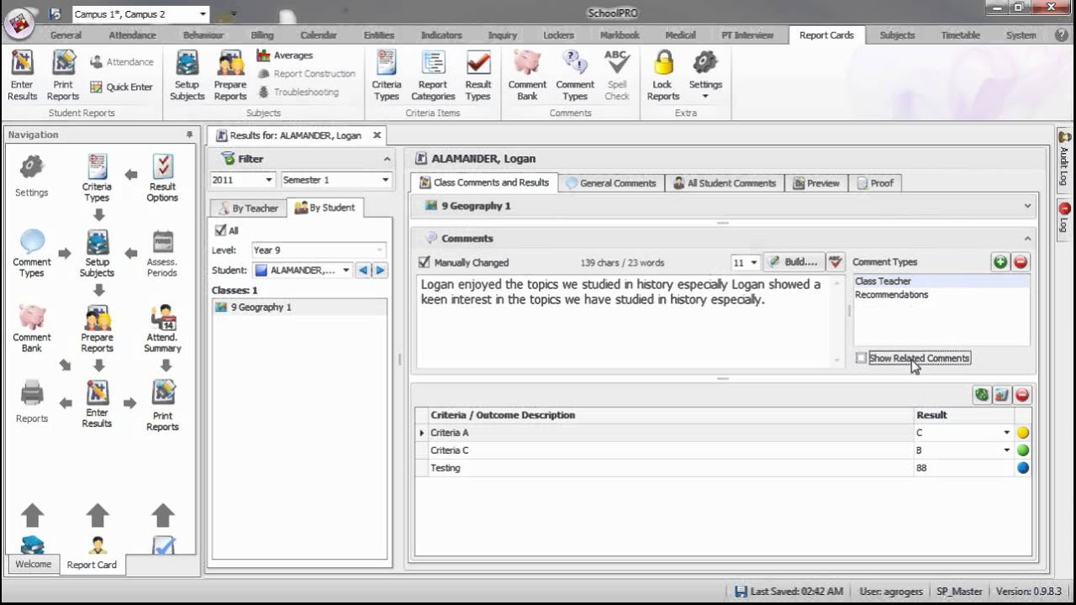Viewport: 1076px width, 605px height.
Task: Open Criteria A result dropdown
Action: [x=1006, y=433]
